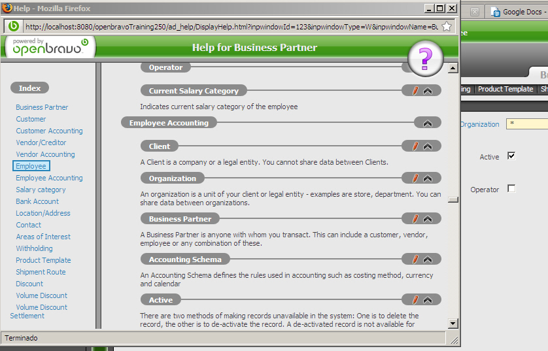Go to top from Accounting Schema arrow

tap(428, 259)
